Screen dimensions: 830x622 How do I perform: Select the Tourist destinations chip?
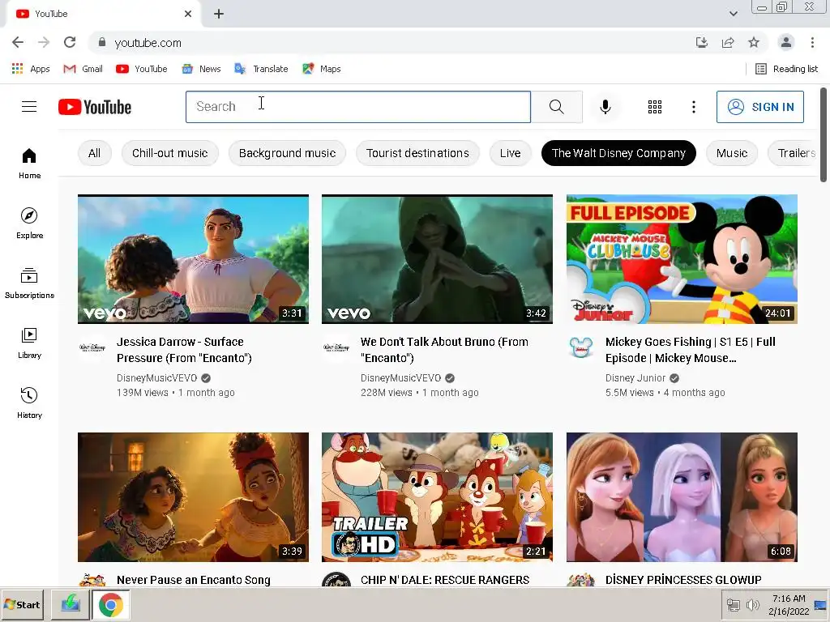pyautogui.click(x=417, y=153)
